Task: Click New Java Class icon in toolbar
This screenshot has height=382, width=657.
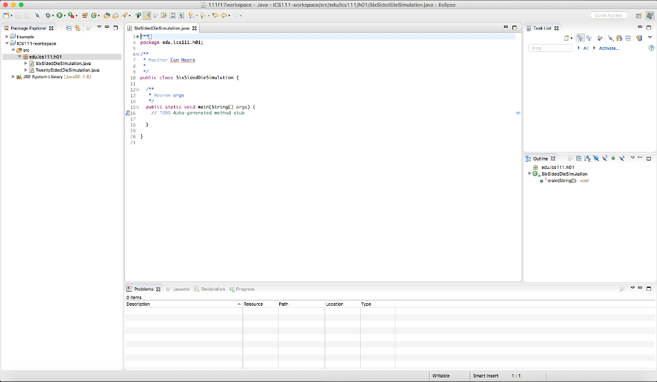Action: (x=95, y=15)
